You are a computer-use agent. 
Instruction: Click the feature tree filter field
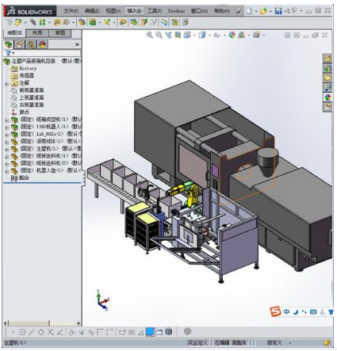pos(48,53)
